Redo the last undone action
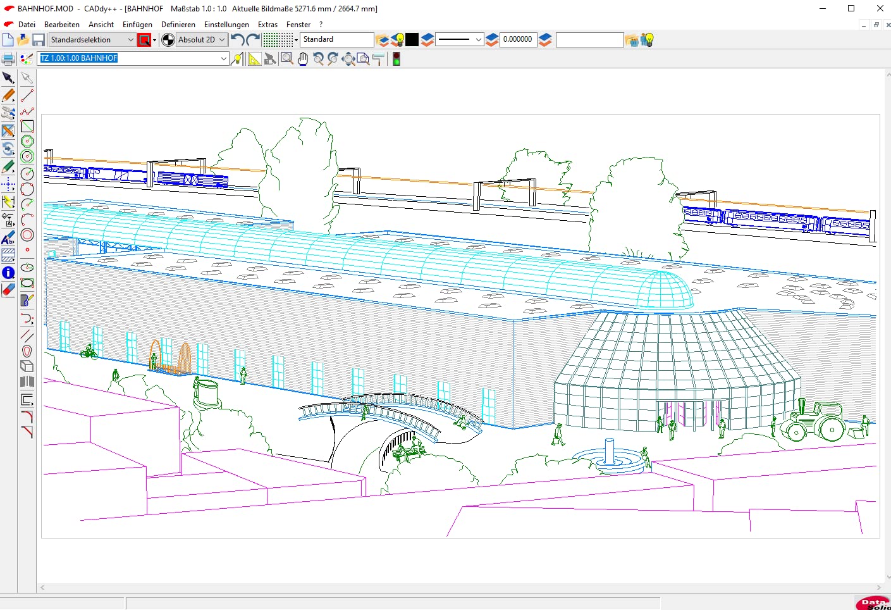 pos(253,40)
